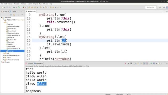Click Collapse All in Package Explorer
This screenshot has height=95, width=168.
[11, 15]
